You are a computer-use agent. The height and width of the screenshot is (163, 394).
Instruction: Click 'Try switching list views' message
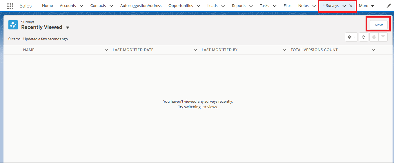coord(198,107)
